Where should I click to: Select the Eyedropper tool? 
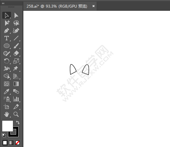[x=7, y=91]
